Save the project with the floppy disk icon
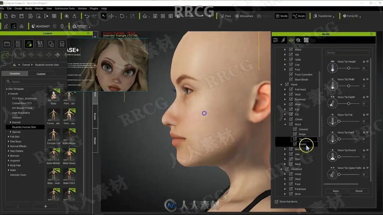The width and height of the screenshot is (383, 215). 22,16
